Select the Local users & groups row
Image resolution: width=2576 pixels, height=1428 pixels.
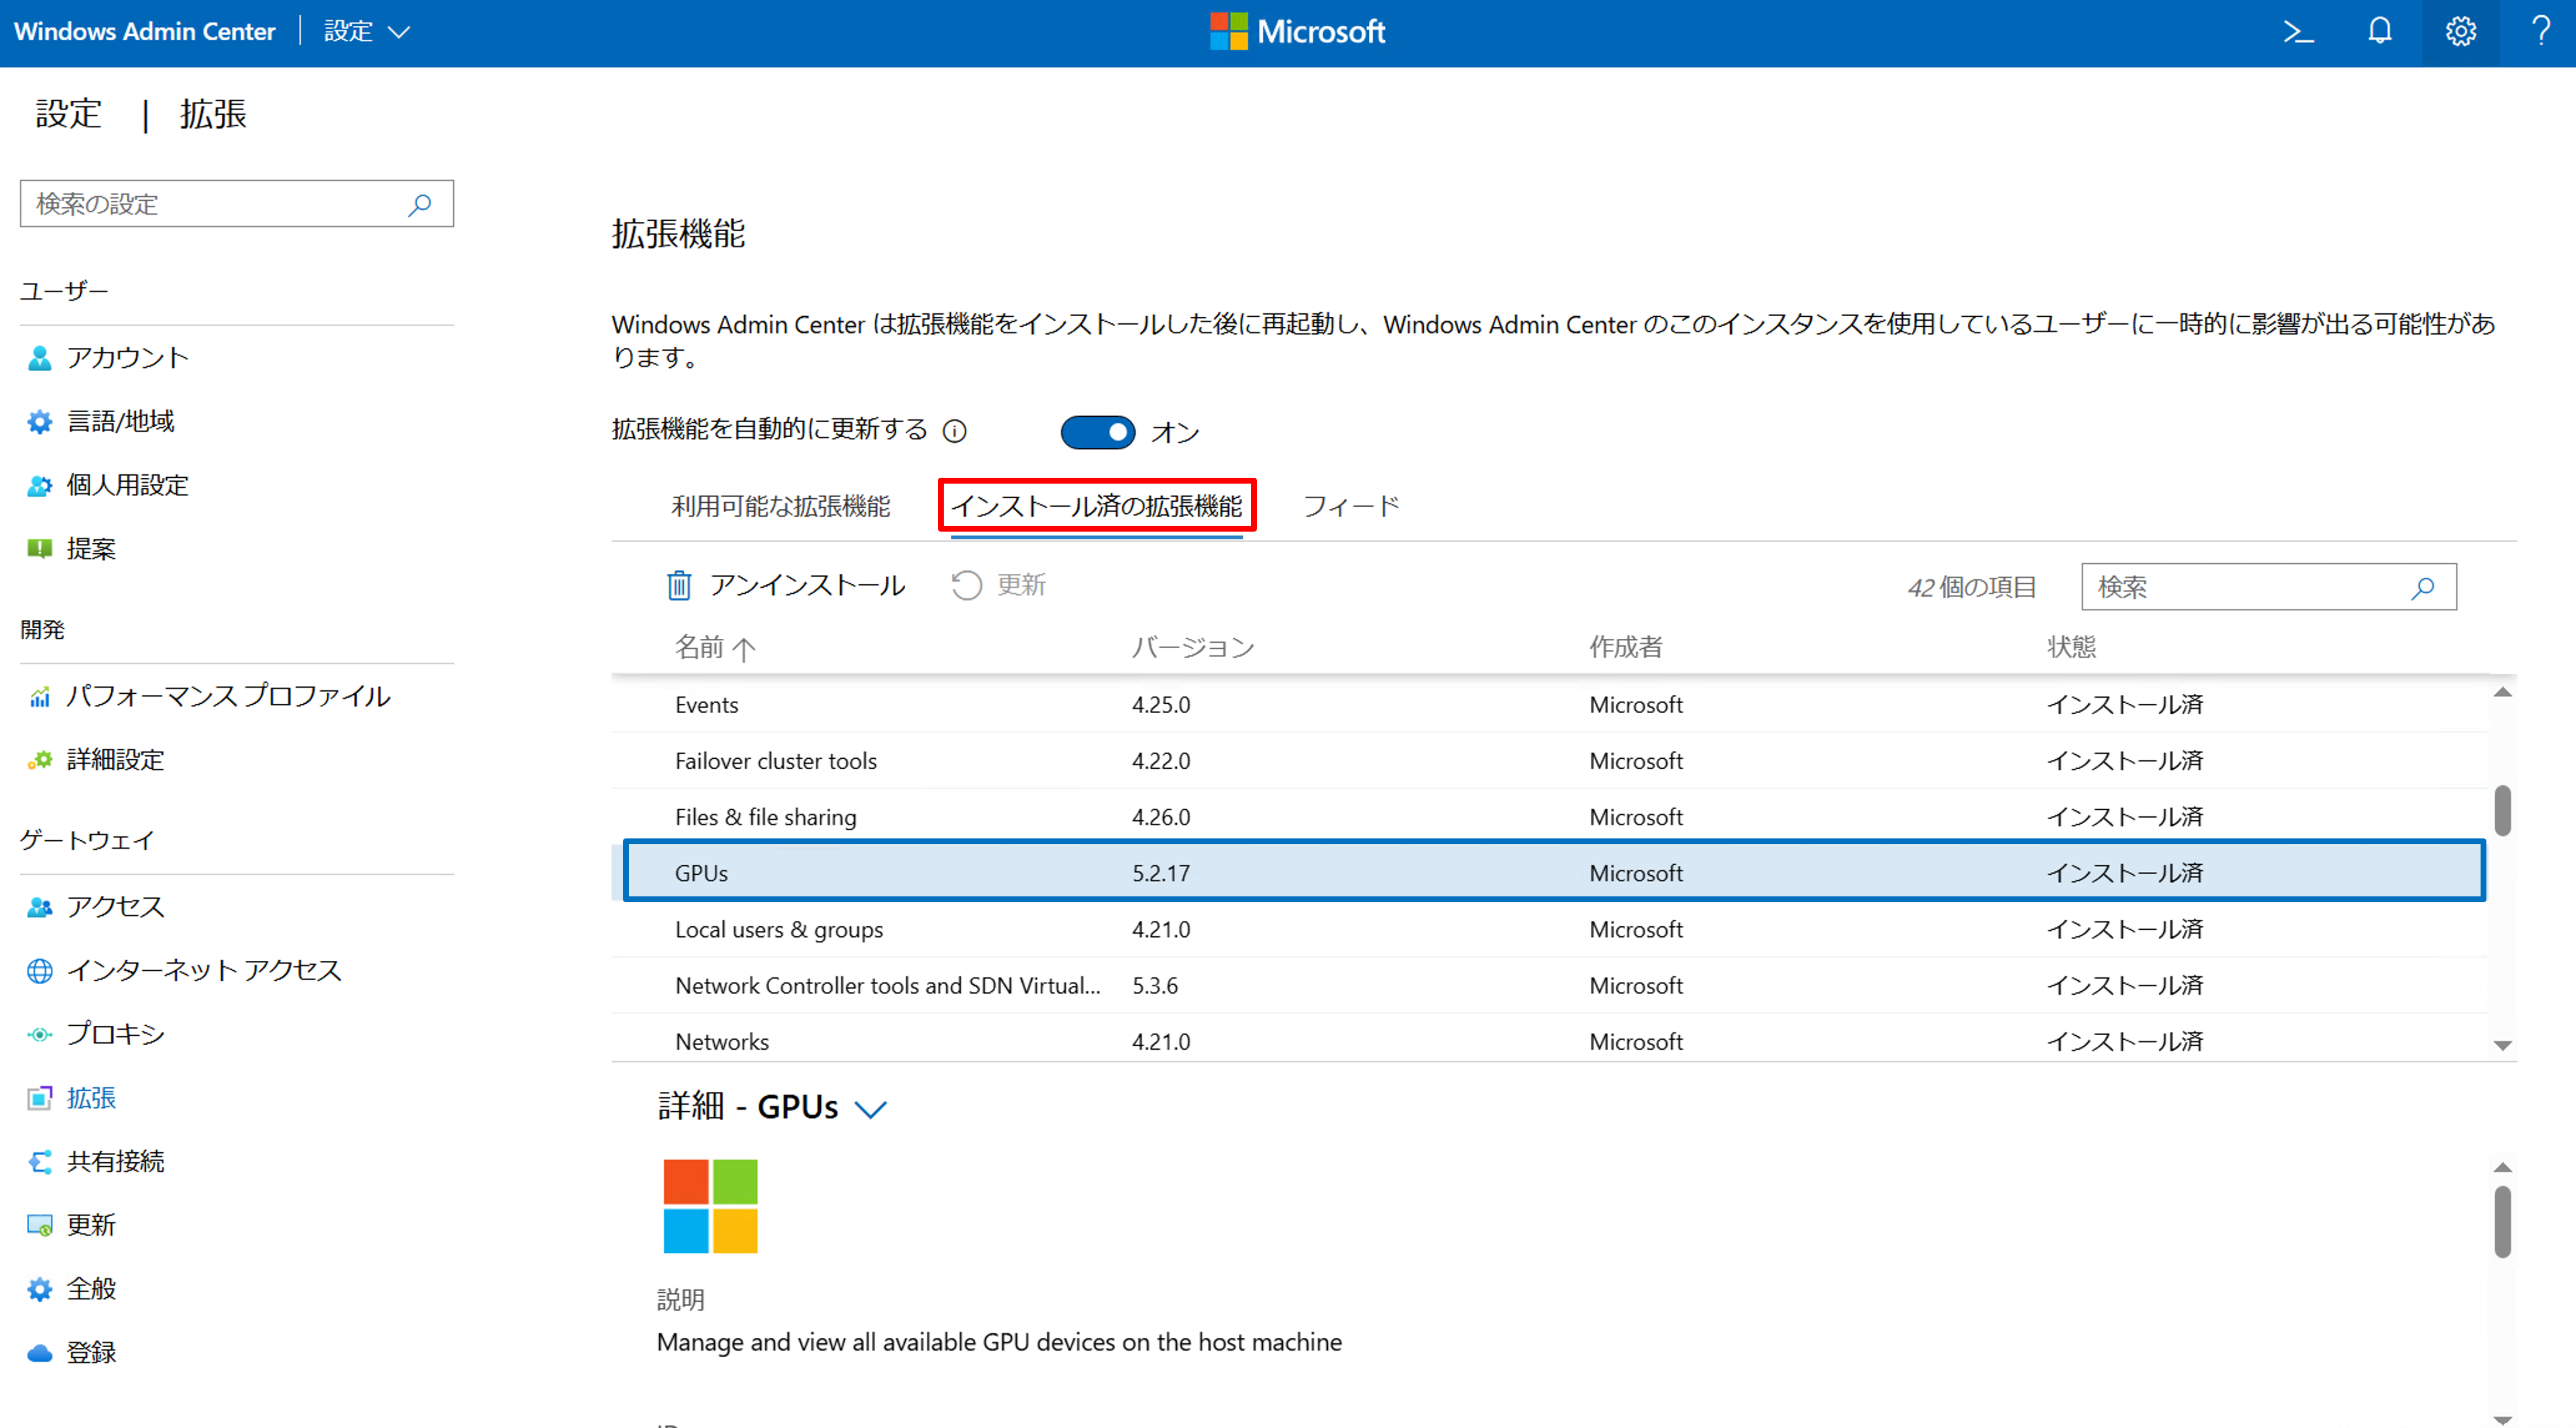click(1549, 929)
